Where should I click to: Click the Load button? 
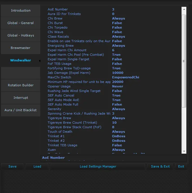click(x=37, y=166)
